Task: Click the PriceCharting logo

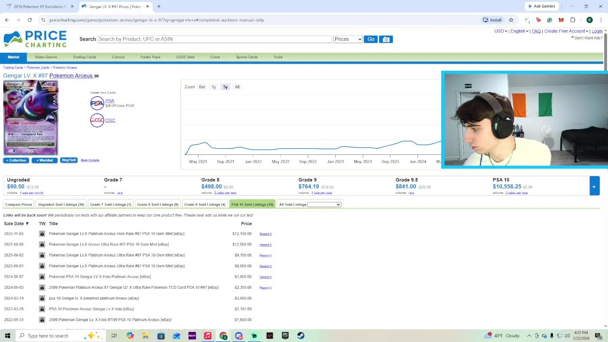Action: pos(35,39)
